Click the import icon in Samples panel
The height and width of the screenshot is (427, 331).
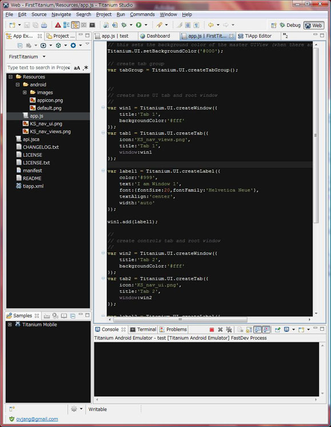[47, 316]
